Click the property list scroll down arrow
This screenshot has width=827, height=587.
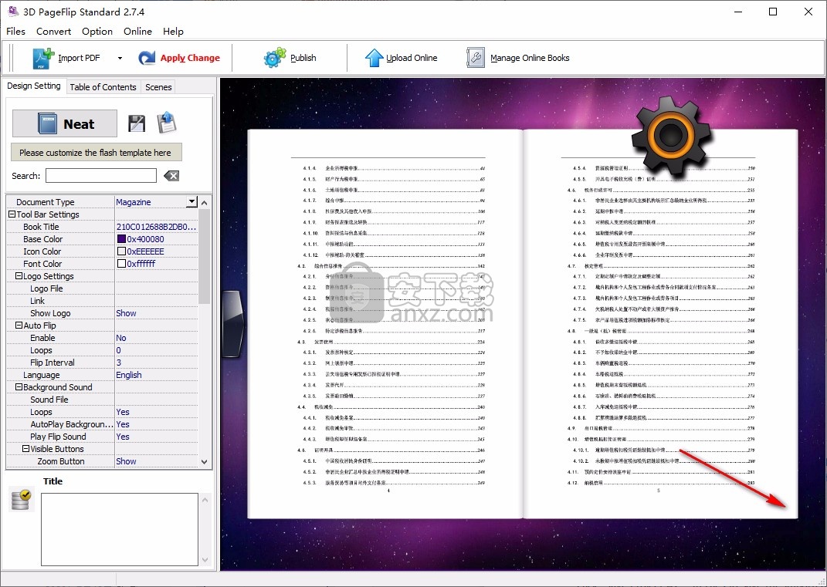point(205,461)
